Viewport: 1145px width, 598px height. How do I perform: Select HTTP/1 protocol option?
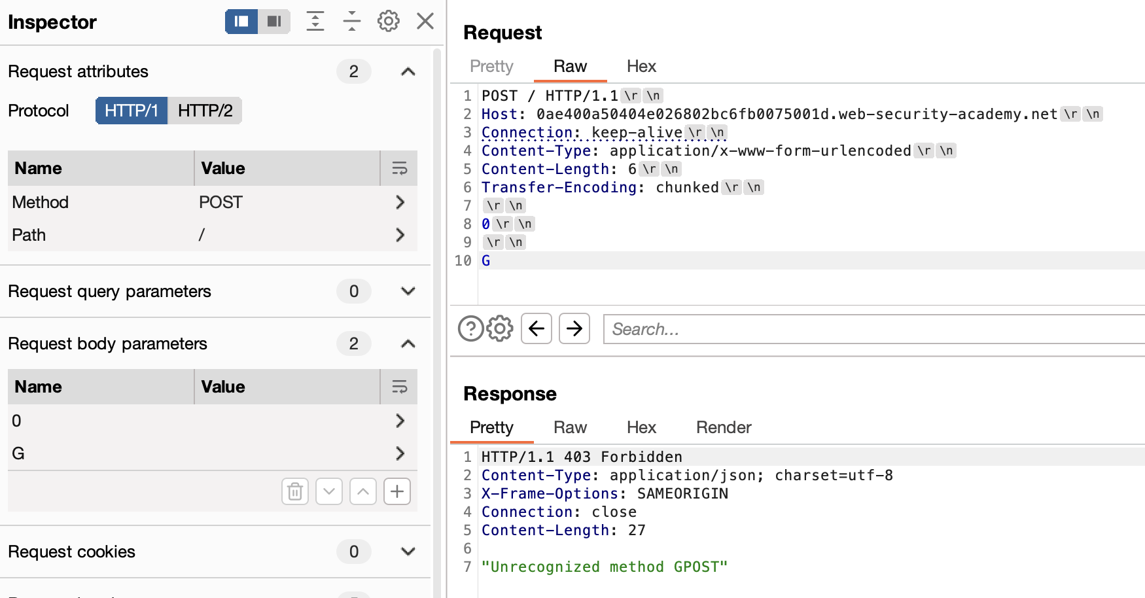tap(132, 111)
